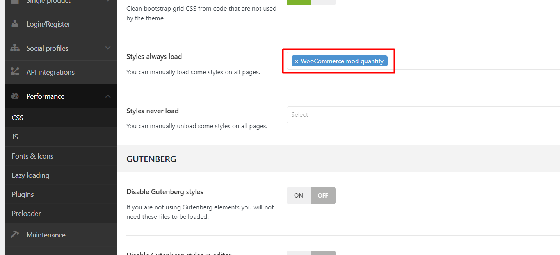Toggle the Disable Gutenberg styles in editor switch
This screenshot has height=255, width=560.
pos(311,253)
